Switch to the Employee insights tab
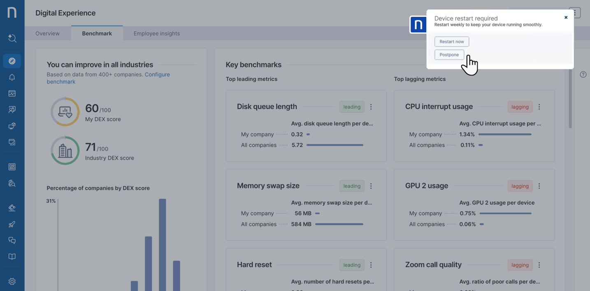590x291 pixels. 156,34
